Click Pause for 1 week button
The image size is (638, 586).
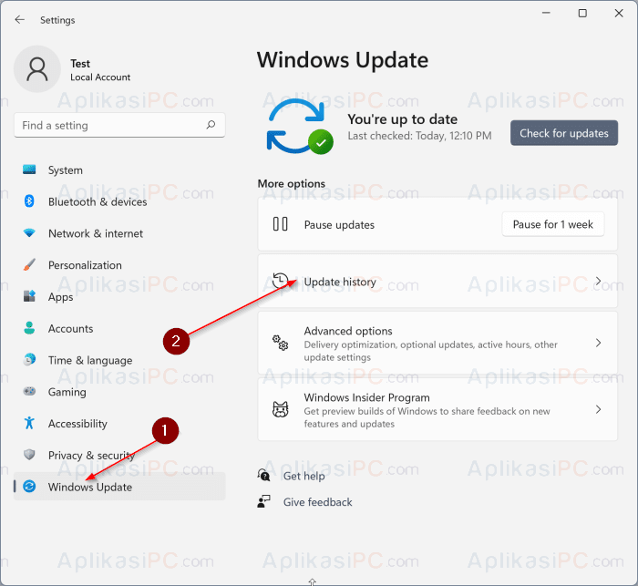click(x=553, y=224)
